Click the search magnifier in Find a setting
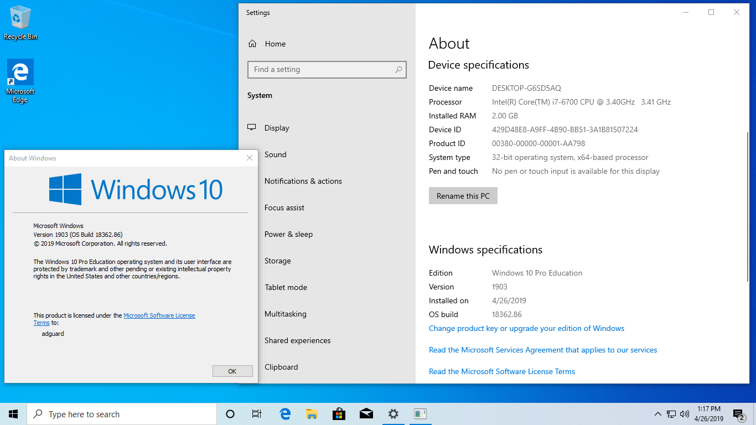 398,70
